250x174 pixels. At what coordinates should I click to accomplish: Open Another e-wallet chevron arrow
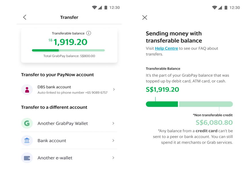(x=113, y=158)
